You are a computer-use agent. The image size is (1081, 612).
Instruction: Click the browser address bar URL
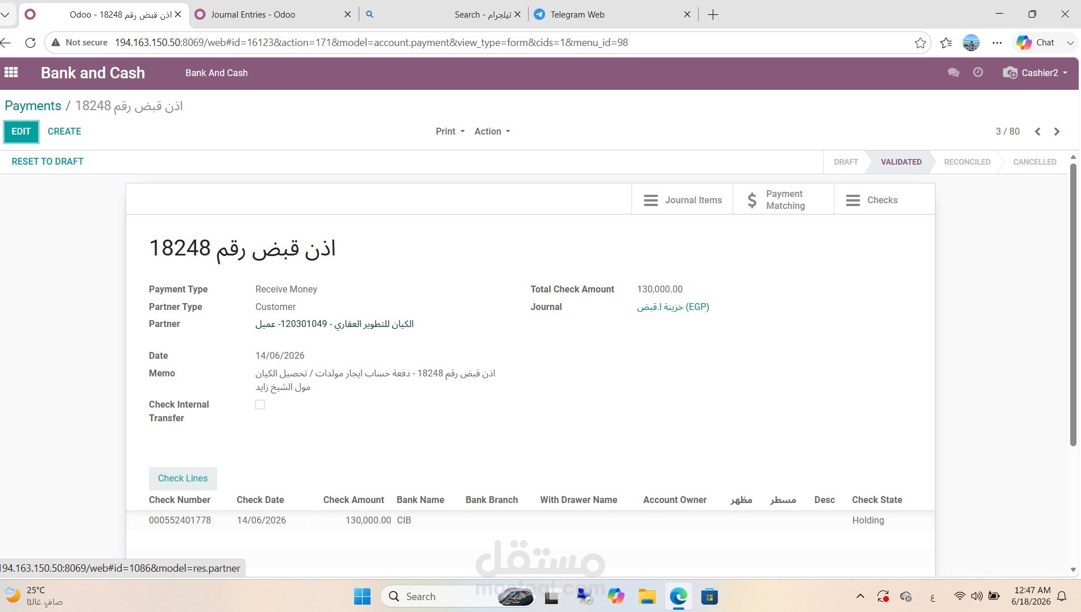371,43
